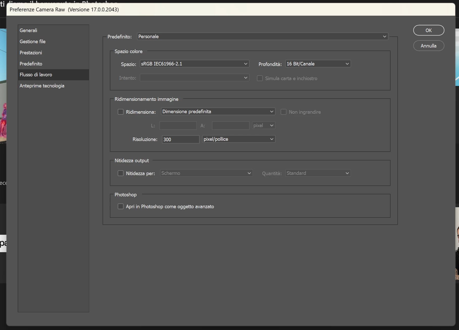Toggle Simula carta e inchiostro checkbox
Viewport: 459px width, 330px height.
point(260,78)
